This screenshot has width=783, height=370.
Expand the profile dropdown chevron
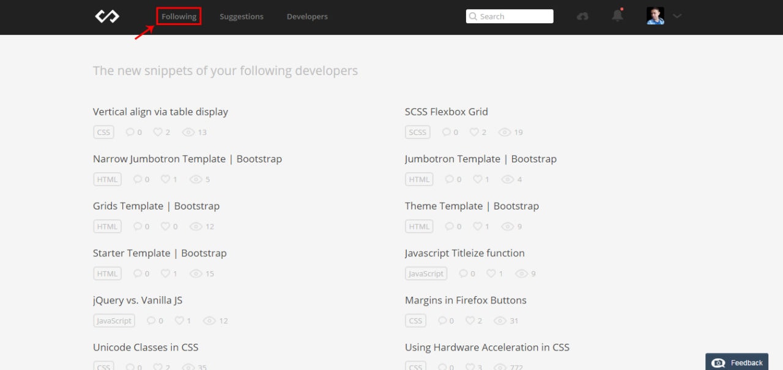pos(677,16)
